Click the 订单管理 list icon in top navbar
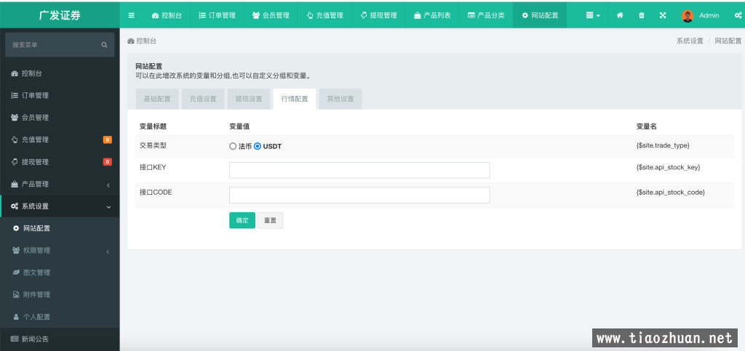The width and height of the screenshot is (745, 351). tap(202, 15)
